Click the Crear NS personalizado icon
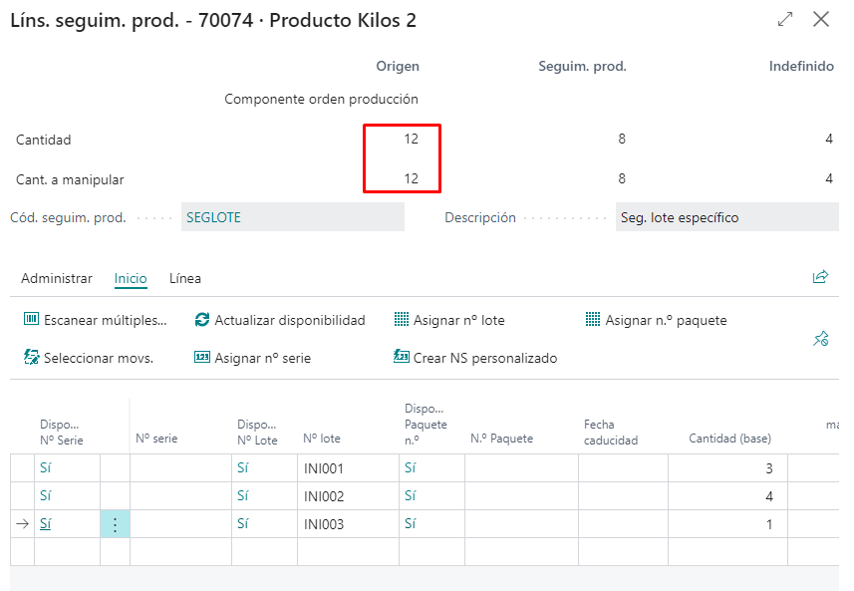854x591 pixels. (402, 358)
